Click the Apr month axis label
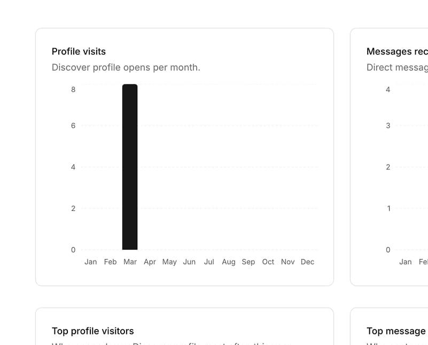This screenshot has width=428, height=345. (x=150, y=262)
